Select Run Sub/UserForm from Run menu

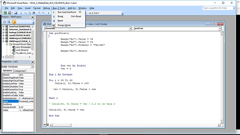pyautogui.click(x=67, y=12)
